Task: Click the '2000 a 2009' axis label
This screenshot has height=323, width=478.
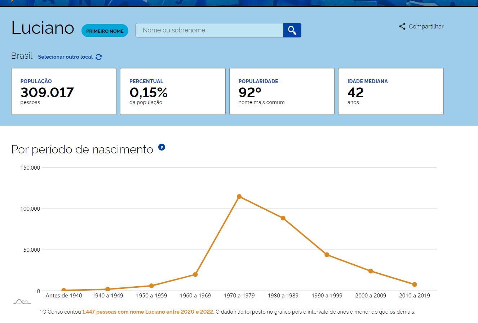Action: pos(371,296)
